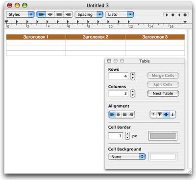196x180 pixels.
Task: Increase the Columns count with stepper up arrow
Action: 133,91
